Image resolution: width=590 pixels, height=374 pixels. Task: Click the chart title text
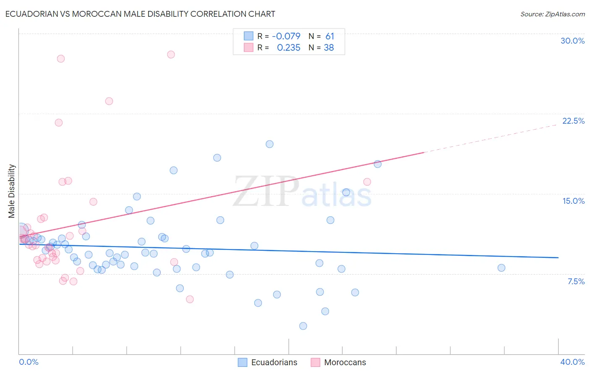140,14
